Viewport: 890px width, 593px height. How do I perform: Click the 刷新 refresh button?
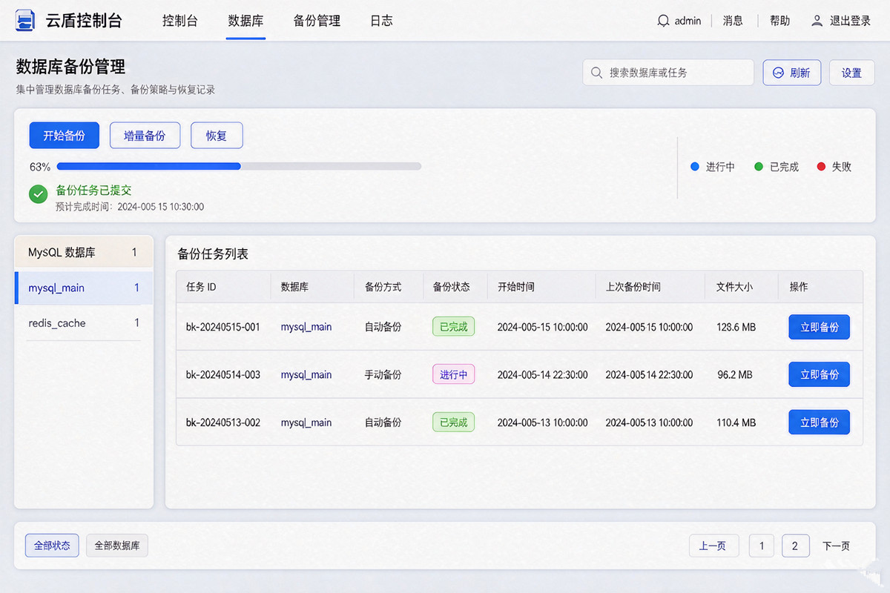pyautogui.click(x=792, y=73)
